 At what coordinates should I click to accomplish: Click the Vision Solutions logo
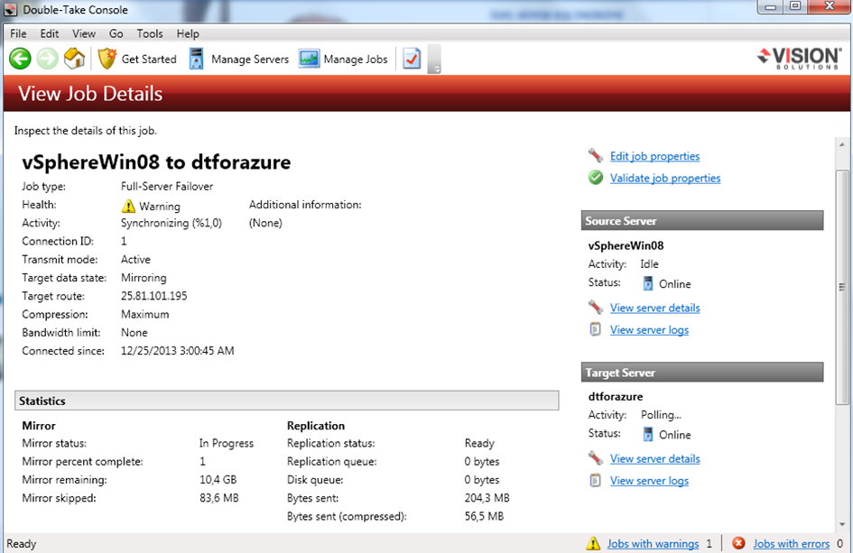pyautogui.click(x=799, y=58)
